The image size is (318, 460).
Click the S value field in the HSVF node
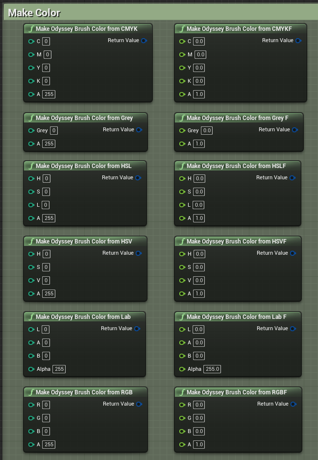[199, 267]
